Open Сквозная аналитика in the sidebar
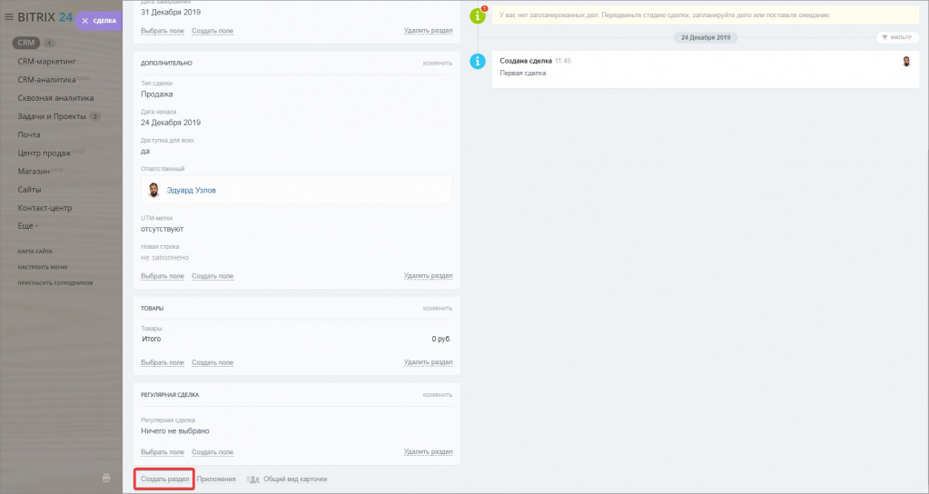 point(55,98)
